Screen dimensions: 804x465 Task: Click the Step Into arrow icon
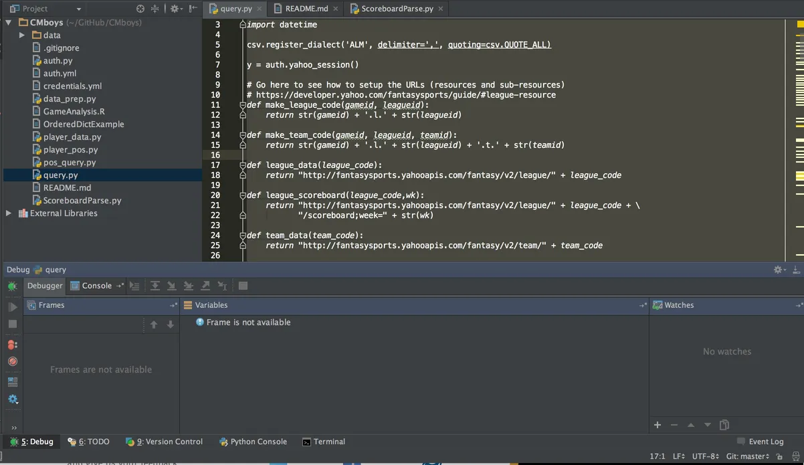tap(172, 286)
